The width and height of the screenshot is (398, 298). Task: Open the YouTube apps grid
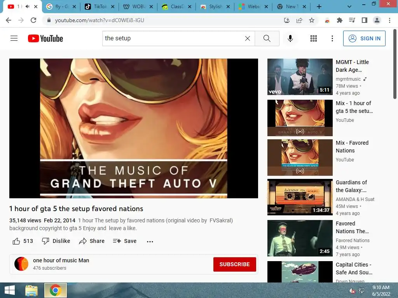coord(314,38)
